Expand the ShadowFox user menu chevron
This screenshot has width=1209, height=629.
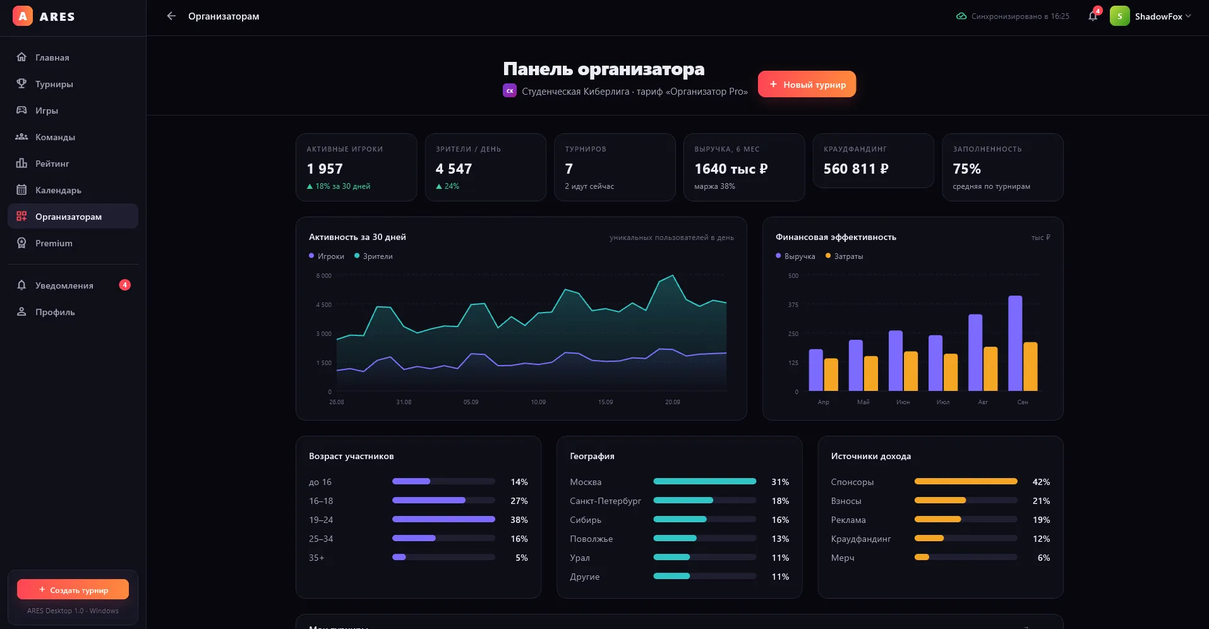pyautogui.click(x=1188, y=16)
